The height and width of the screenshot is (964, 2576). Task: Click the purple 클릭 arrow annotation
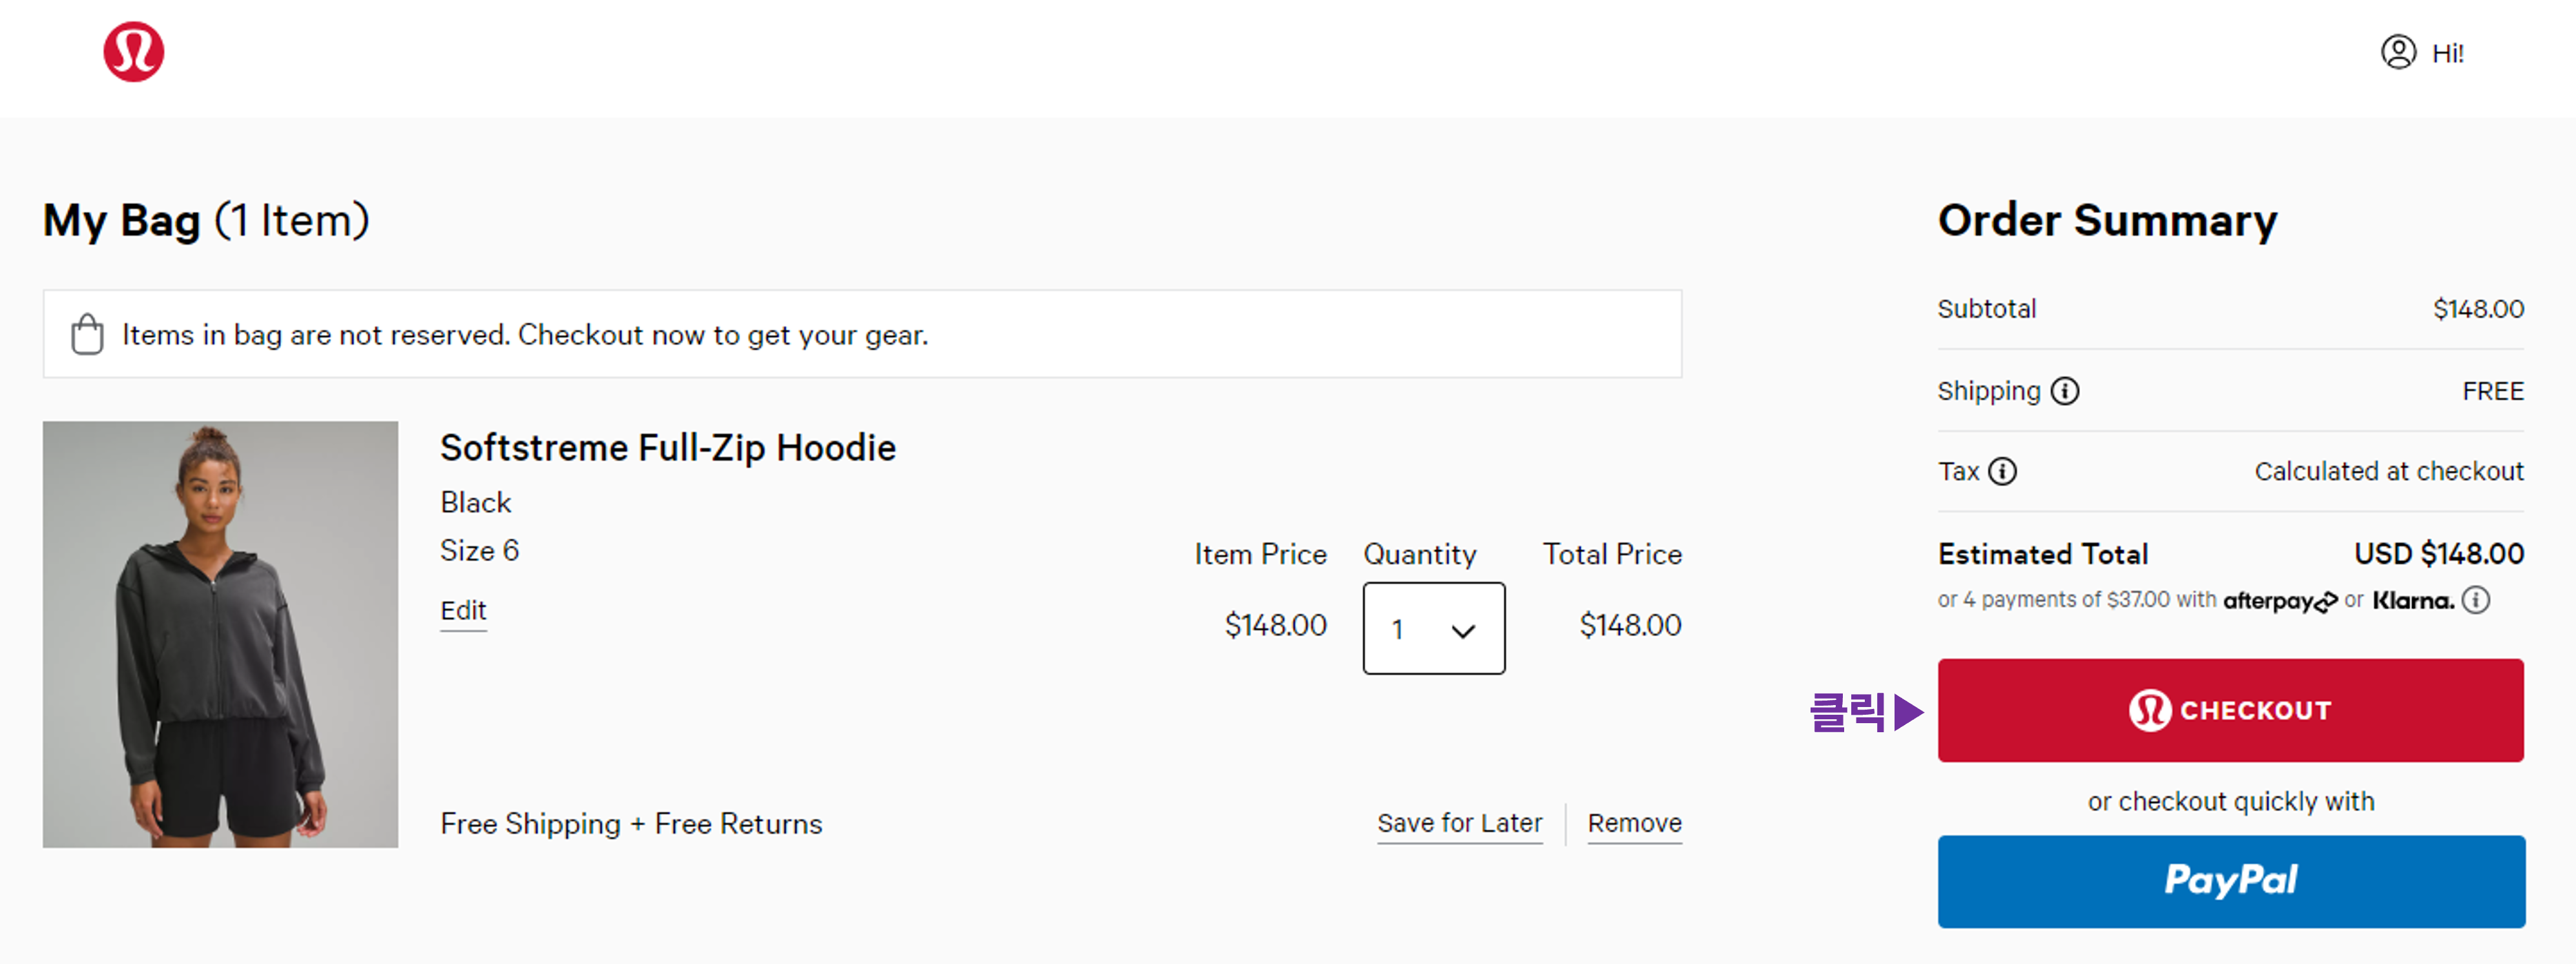click(1866, 712)
